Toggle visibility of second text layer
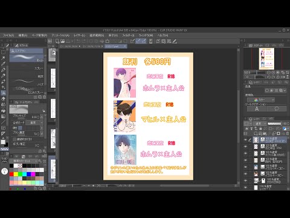 coord(245,147)
